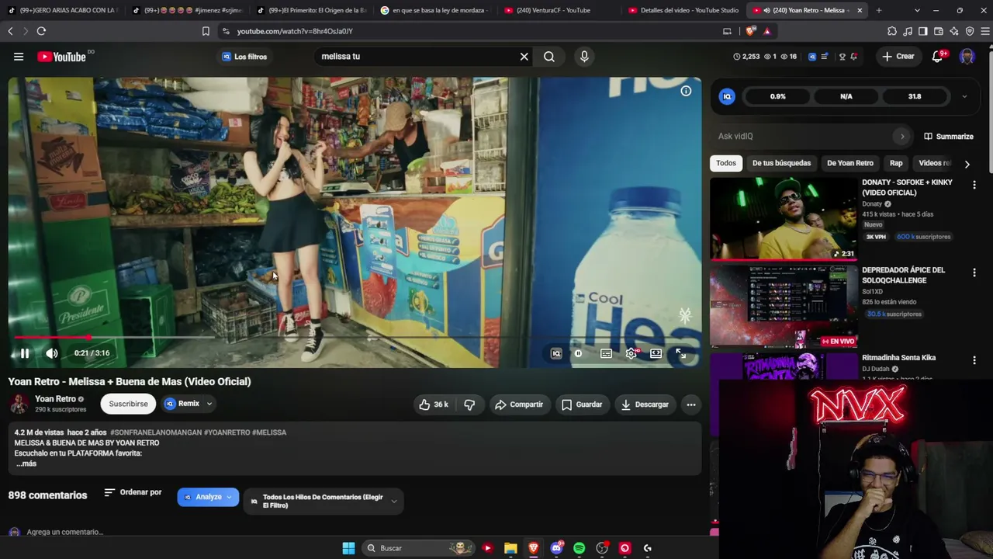The height and width of the screenshot is (559, 993).
Task: Like the video (36 k)
Action: point(434,404)
